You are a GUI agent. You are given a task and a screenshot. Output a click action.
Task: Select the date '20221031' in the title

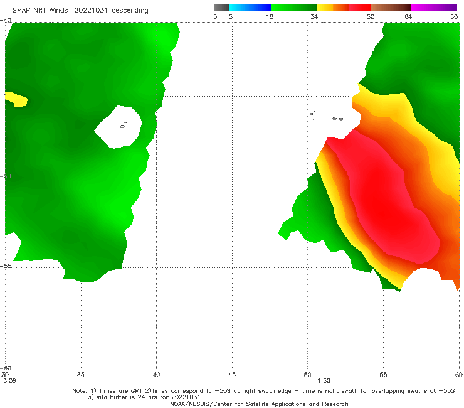(91, 11)
